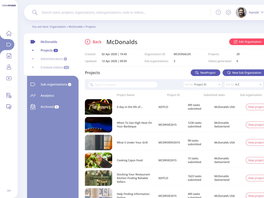264x198 pixels.
Task: Click the add project icon in sidebar
Action: point(9,96)
